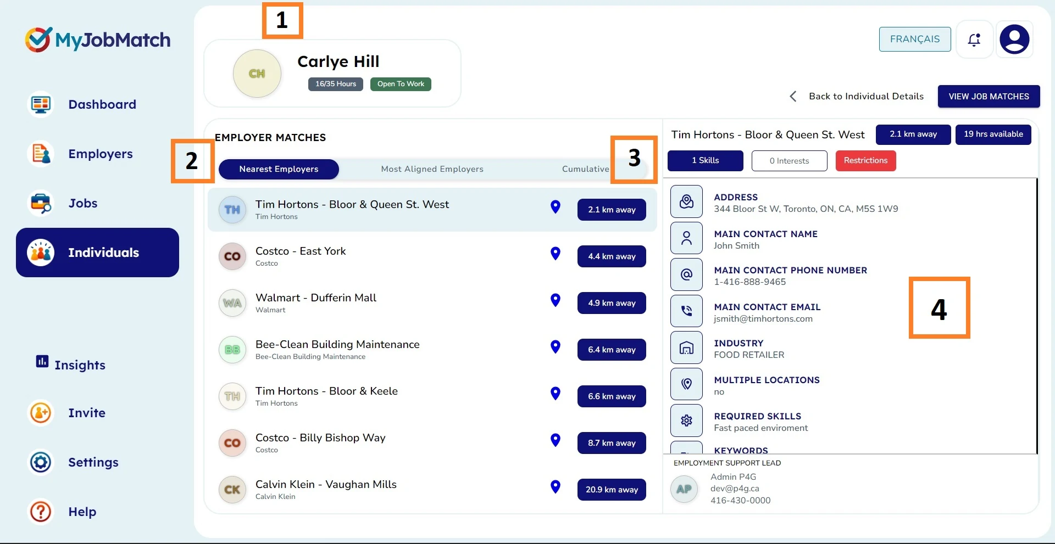Open the user profile avatar icon
1055x544 pixels.
click(x=1014, y=40)
